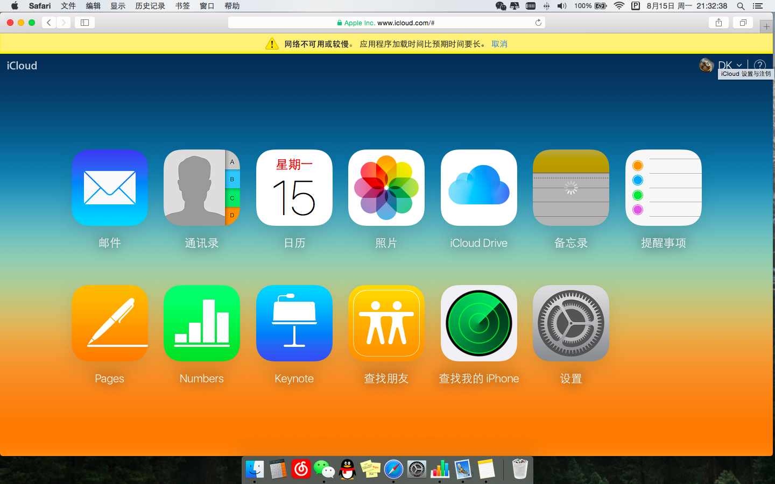Click the WeChat status icon in menu bar

pyautogui.click(x=501, y=6)
